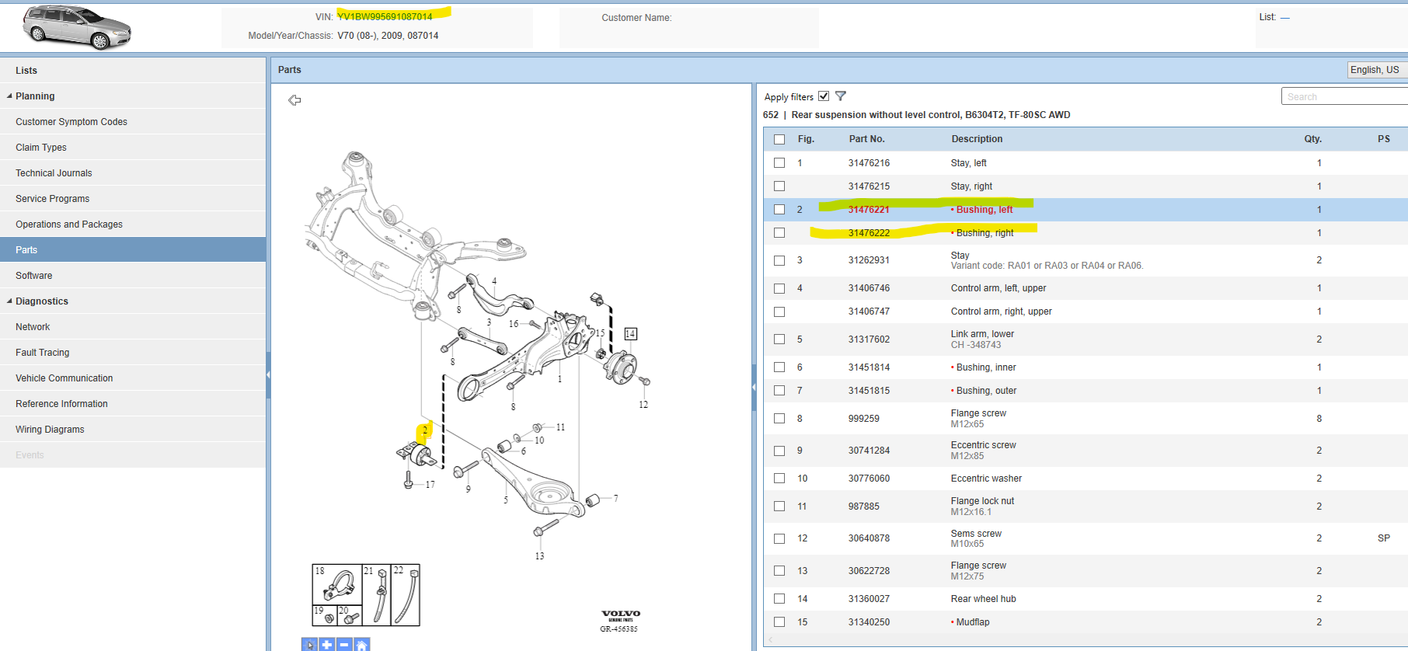1408x651 pixels.
Task: Select Eccentric washer 30776060 row
Action: (x=1086, y=479)
